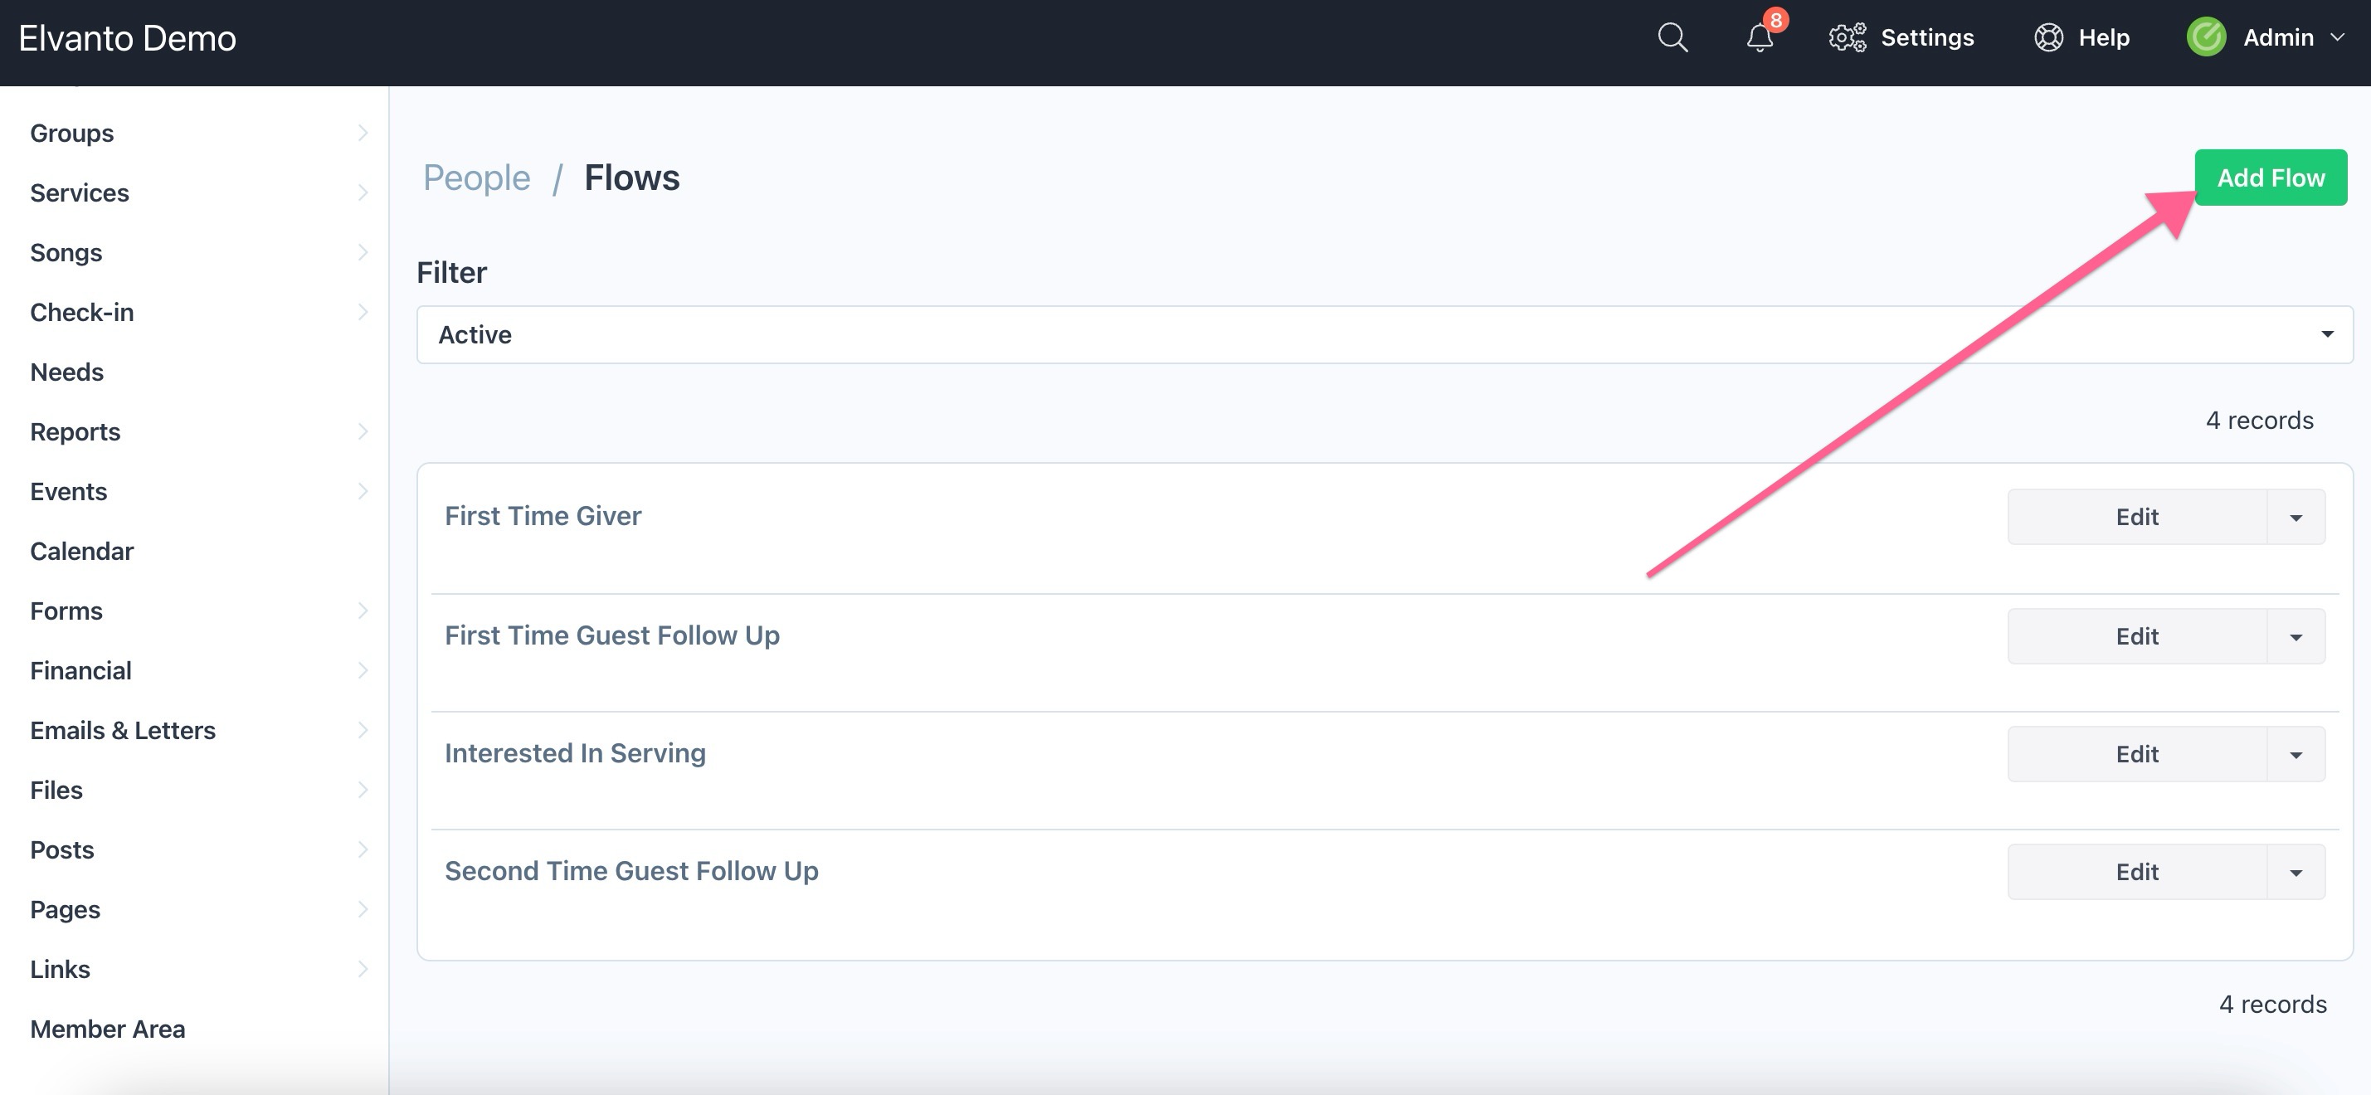Image resolution: width=2371 pixels, height=1095 pixels.
Task: Open the Reports sidebar menu
Action: (75, 432)
